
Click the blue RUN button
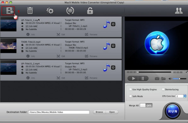pos(173,111)
